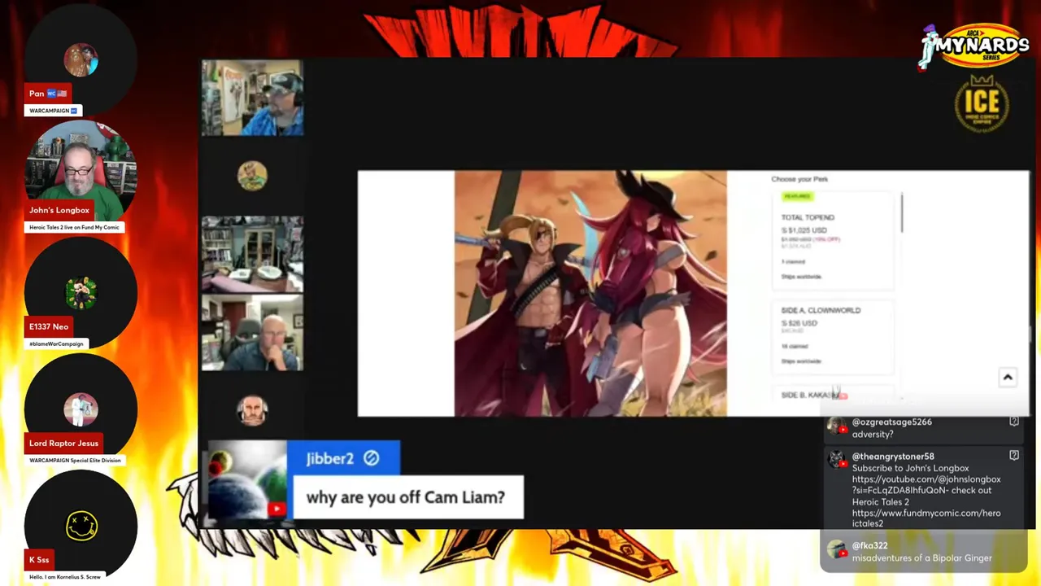Select the K Sss name label

click(x=39, y=559)
